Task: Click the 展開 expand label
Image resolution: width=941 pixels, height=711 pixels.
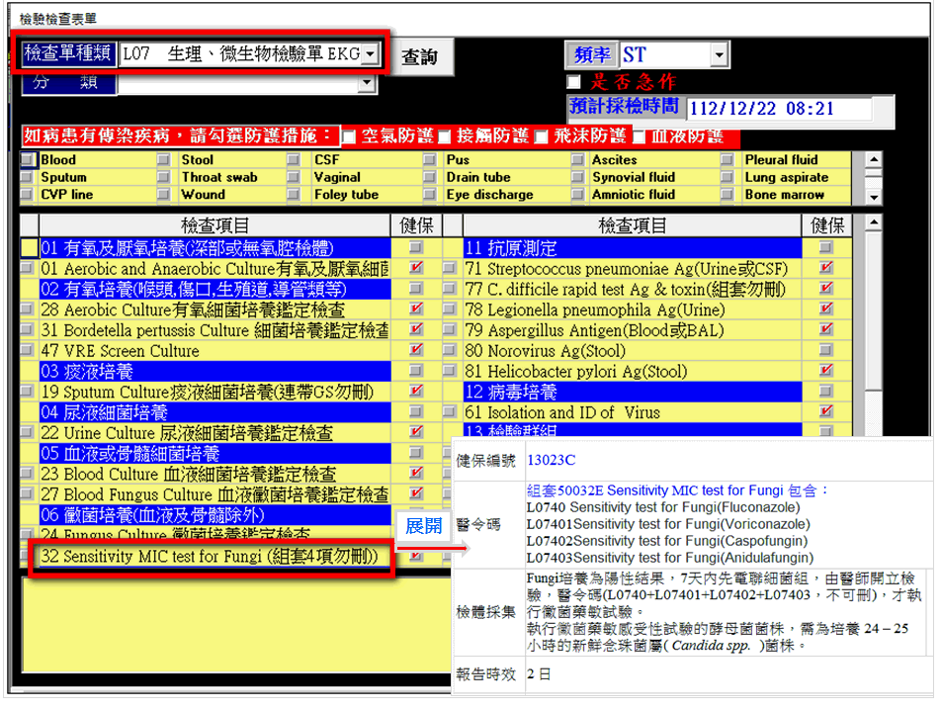Action: [423, 526]
